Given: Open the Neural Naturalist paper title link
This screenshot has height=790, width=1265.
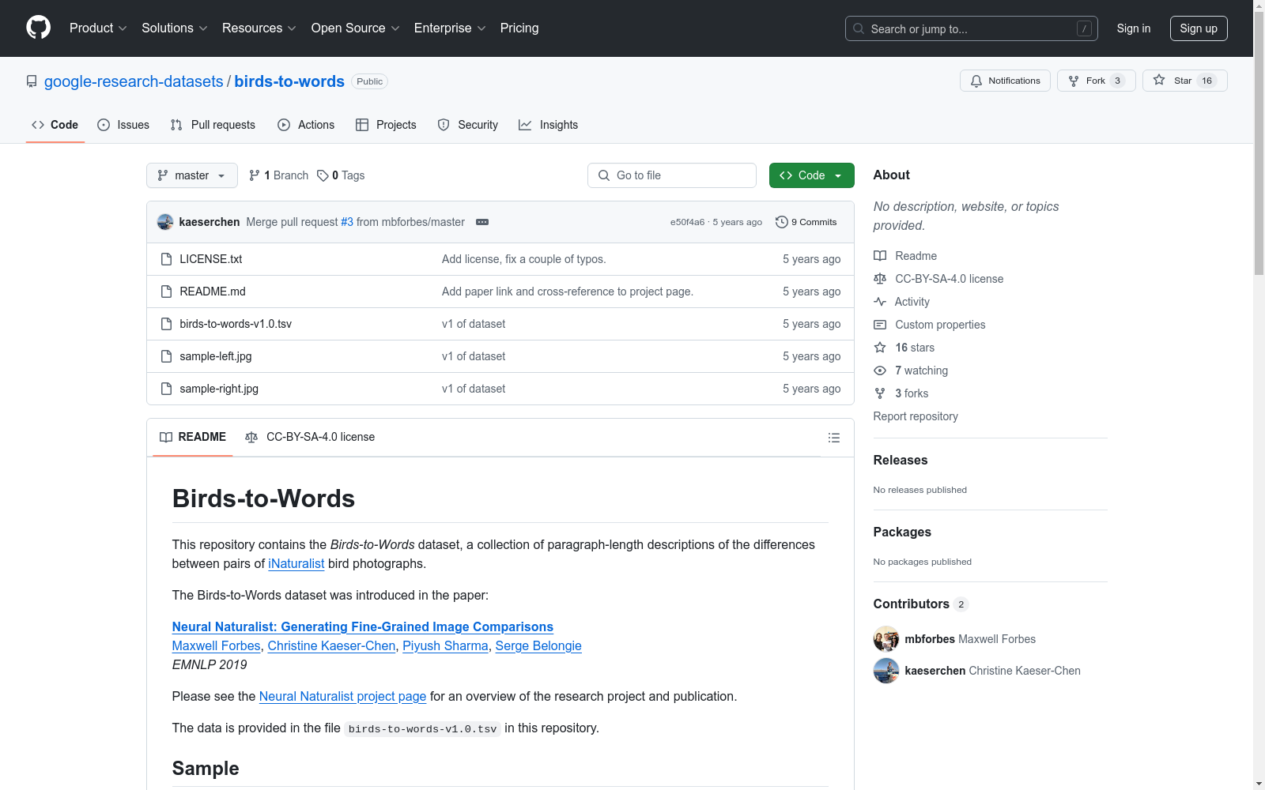Looking at the screenshot, I should (363, 627).
